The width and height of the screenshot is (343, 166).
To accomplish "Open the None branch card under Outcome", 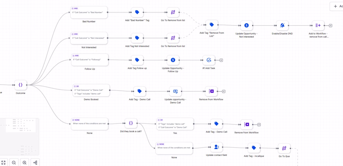I will coord(90,124).
